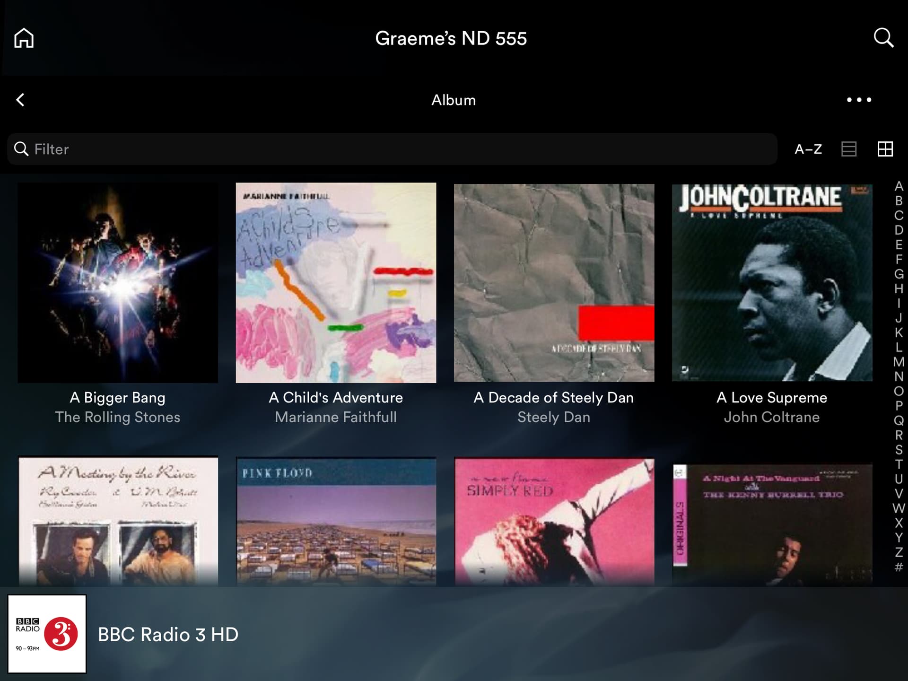Open the three-dot options menu
The width and height of the screenshot is (908, 681).
tap(858, 100)
